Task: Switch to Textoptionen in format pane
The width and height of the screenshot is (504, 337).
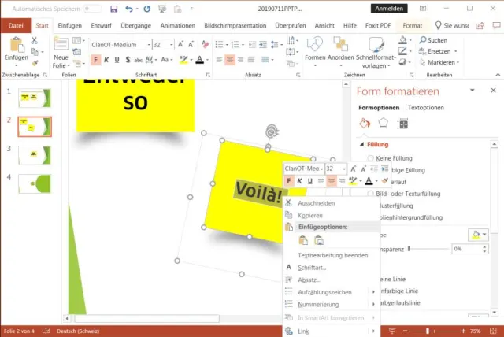Action: (425, 107)
